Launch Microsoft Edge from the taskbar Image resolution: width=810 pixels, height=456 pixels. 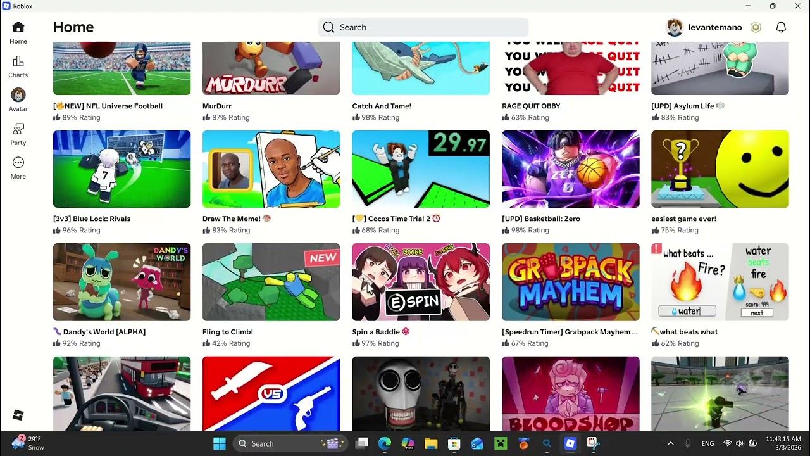[x=385, y=443]
